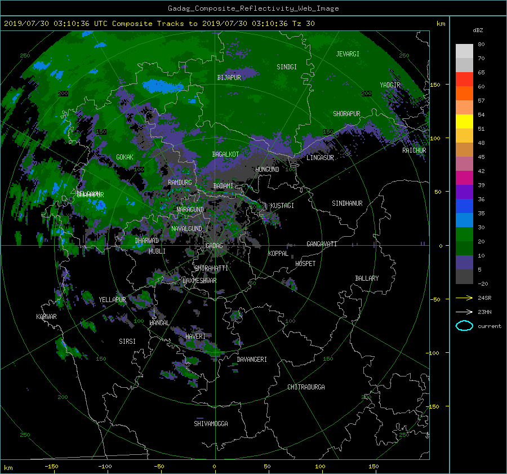Viewport: 507px width, 474px height.
Task: Pick the green swatch between 30 and 20 dBZ
Action: coord(464,234)
